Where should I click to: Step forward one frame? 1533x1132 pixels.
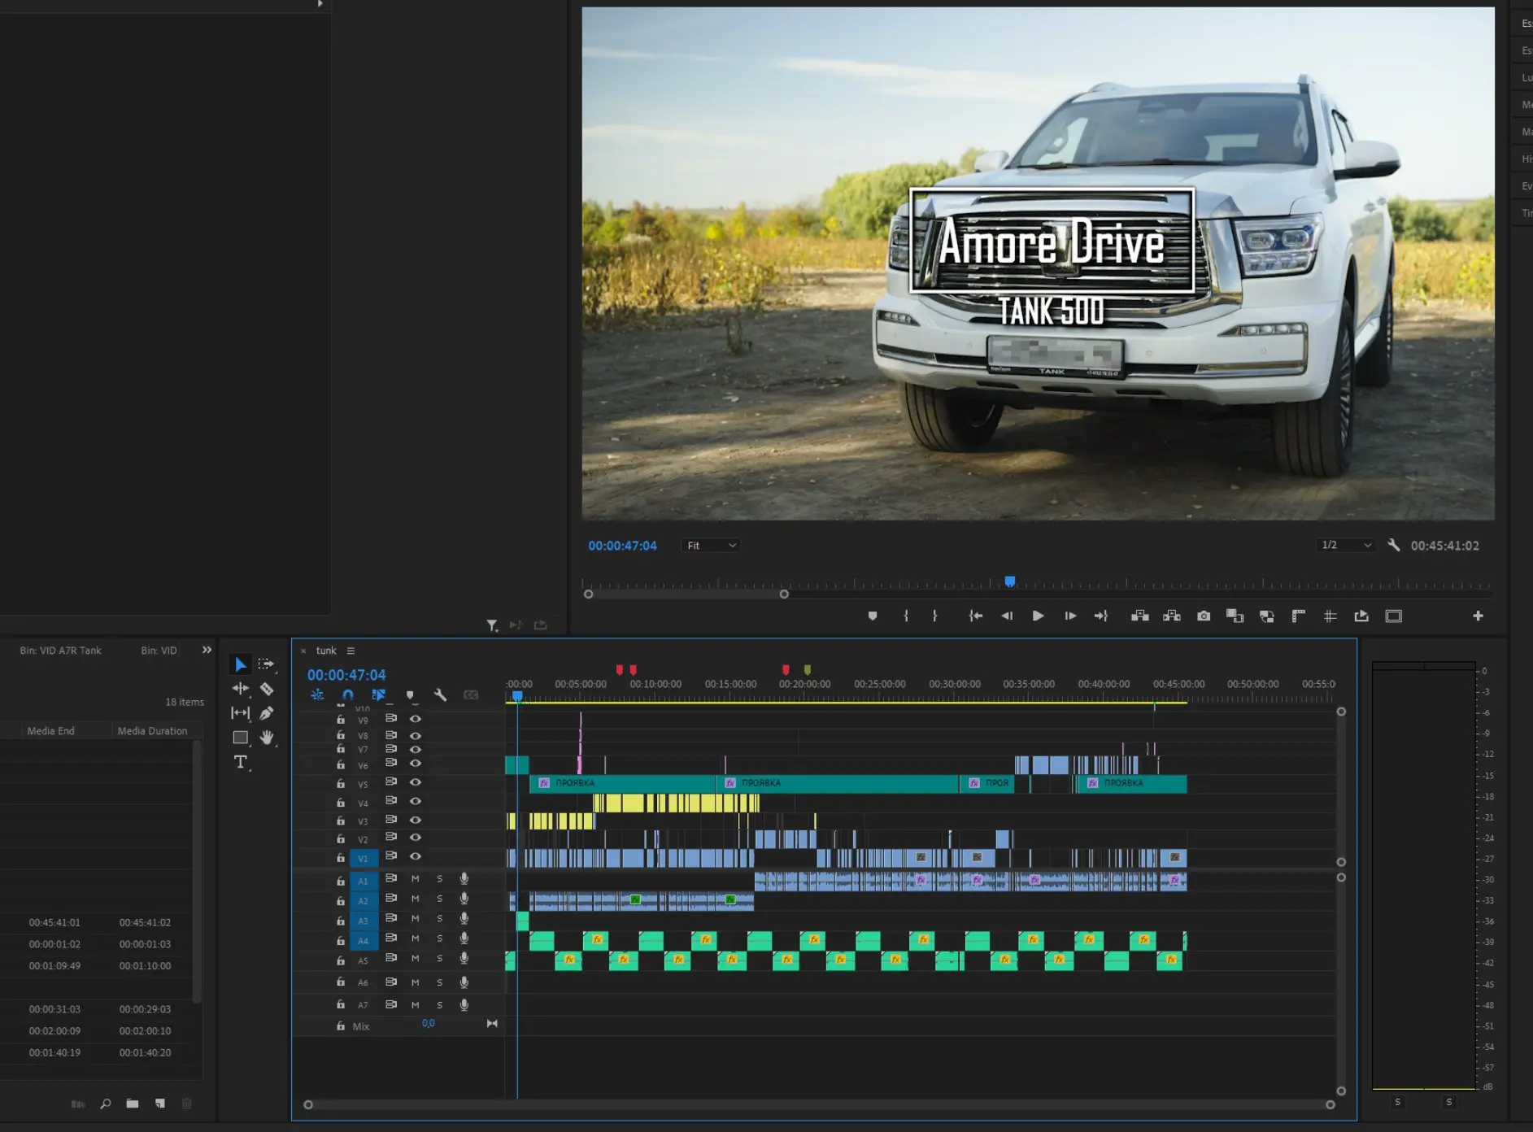[x=1070, y=616]
